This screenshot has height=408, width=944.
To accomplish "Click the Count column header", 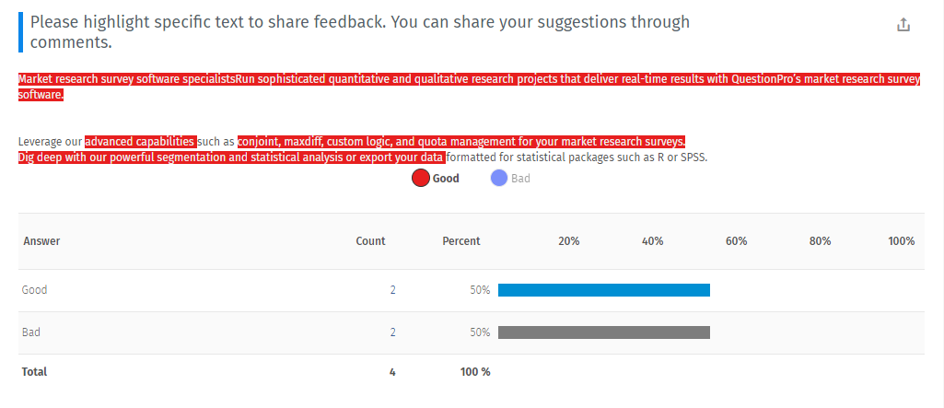I will click(x=370, y=241).
